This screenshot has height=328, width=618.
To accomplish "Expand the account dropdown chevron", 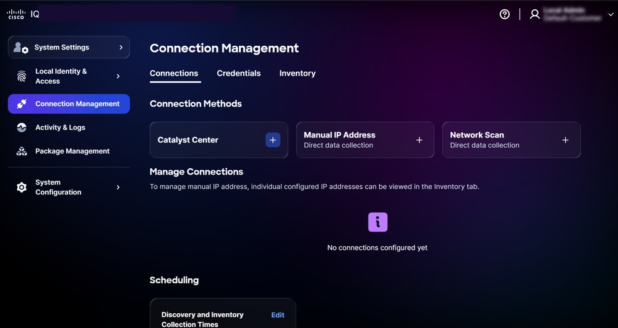I will pyautogui.click(x=611, y=15).
